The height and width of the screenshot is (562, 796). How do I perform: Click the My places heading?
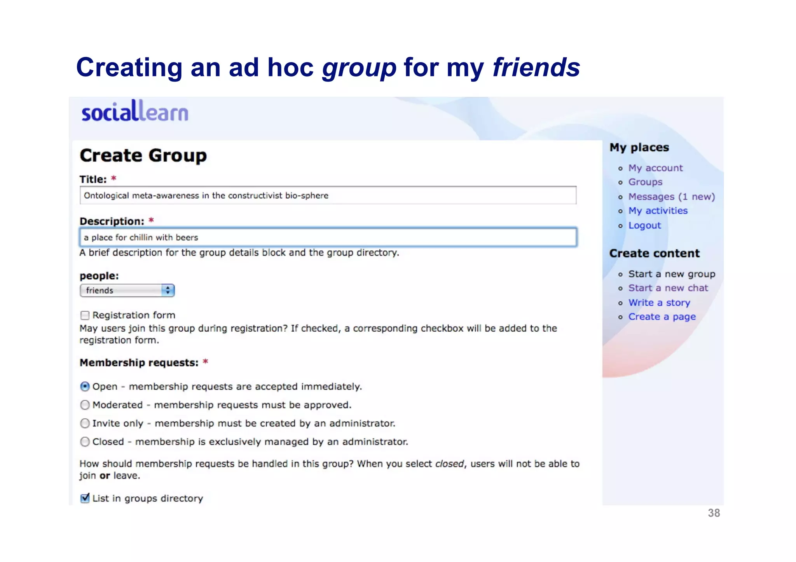click(x=639, y=148)
